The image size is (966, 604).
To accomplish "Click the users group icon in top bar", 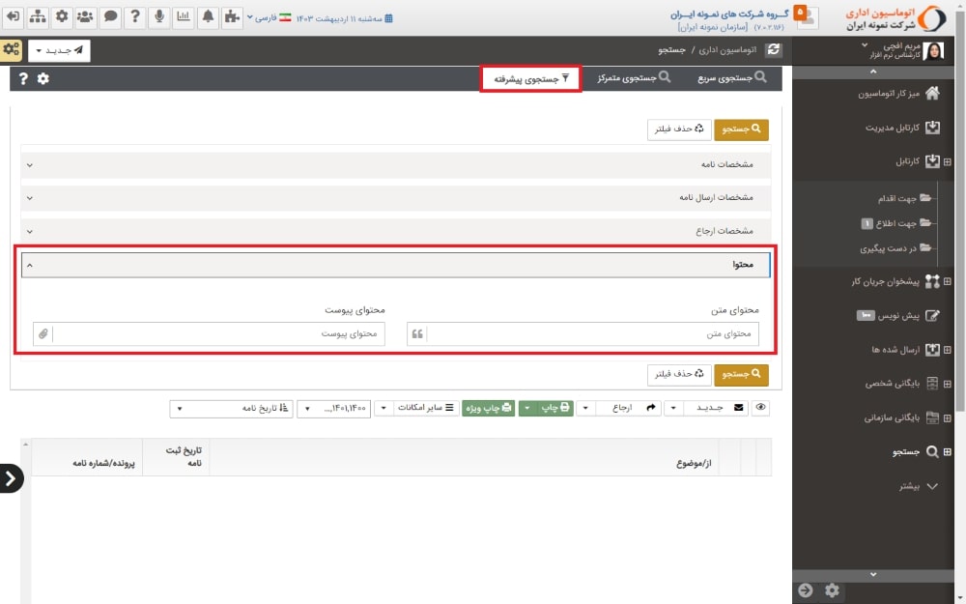I will click(x=86, y=16).
